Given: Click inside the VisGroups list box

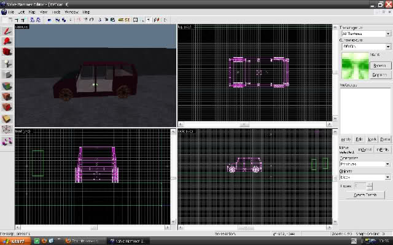Looking at the screenshot, I should tap(365, 111).
